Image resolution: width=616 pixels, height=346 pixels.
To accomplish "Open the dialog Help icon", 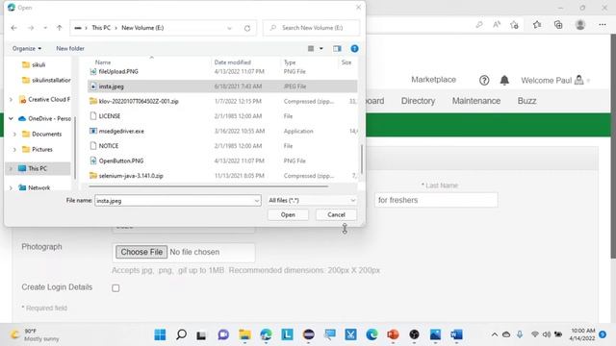I will [x=354, y=48].
